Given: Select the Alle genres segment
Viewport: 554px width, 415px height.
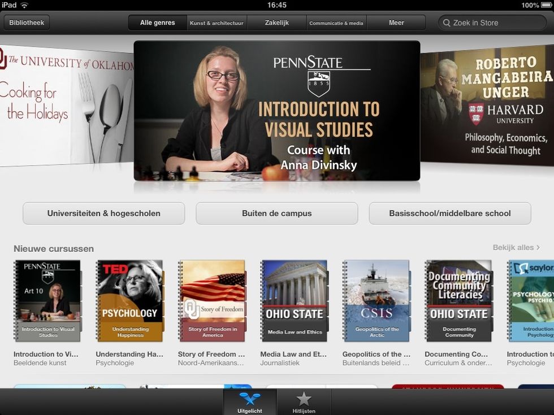Looking at the screenshot, I should (x=158, y=23).
